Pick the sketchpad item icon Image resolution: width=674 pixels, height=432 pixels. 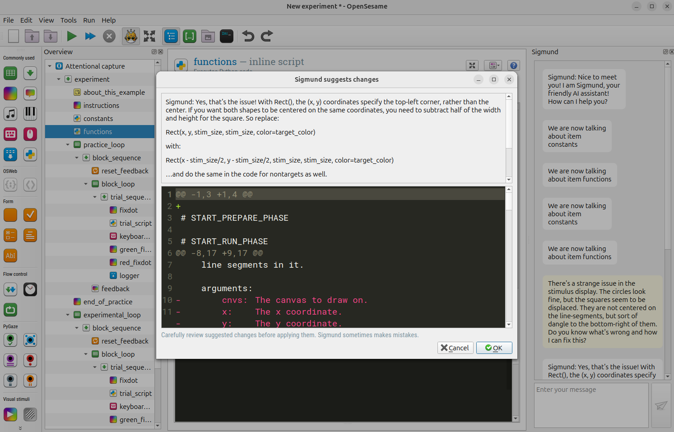(x=10, y=93)
